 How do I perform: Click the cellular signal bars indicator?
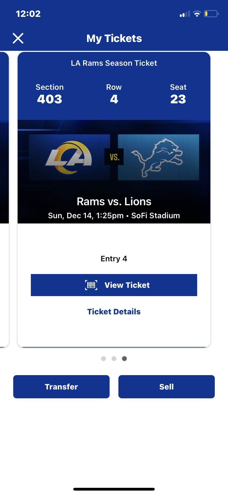point(184,14)
